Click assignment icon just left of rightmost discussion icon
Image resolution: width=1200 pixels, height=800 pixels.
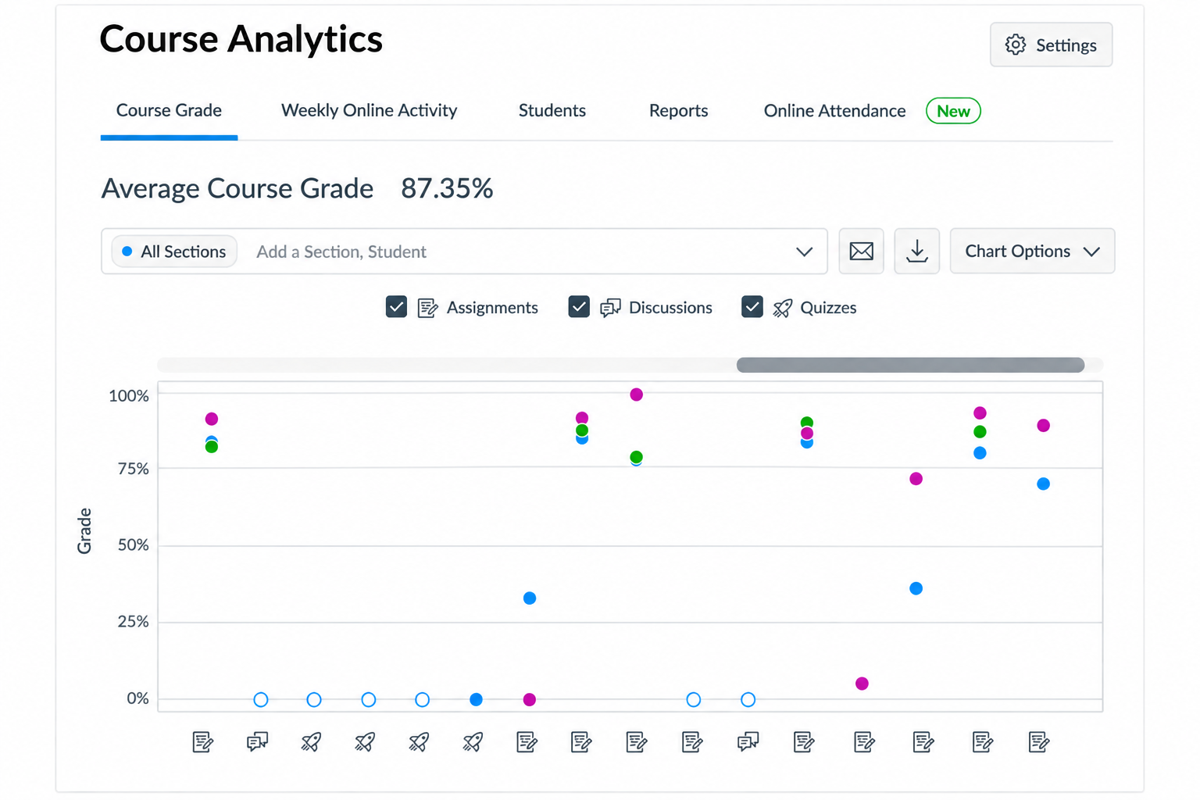click(x=692, y=741)
